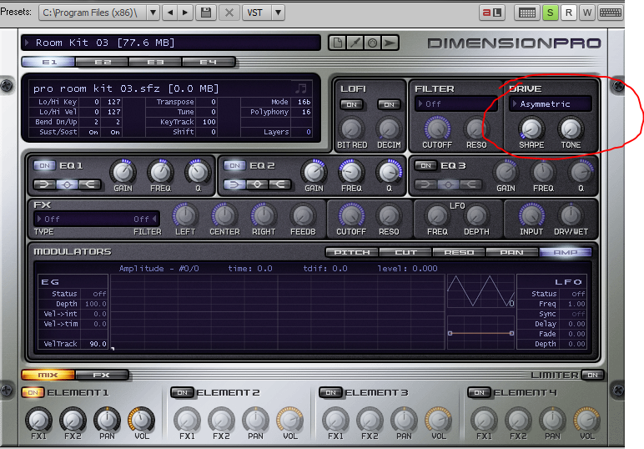The image size is (644, 449).
Task: Select the AMP modulator tab
Action: click(x=565, y=252)
